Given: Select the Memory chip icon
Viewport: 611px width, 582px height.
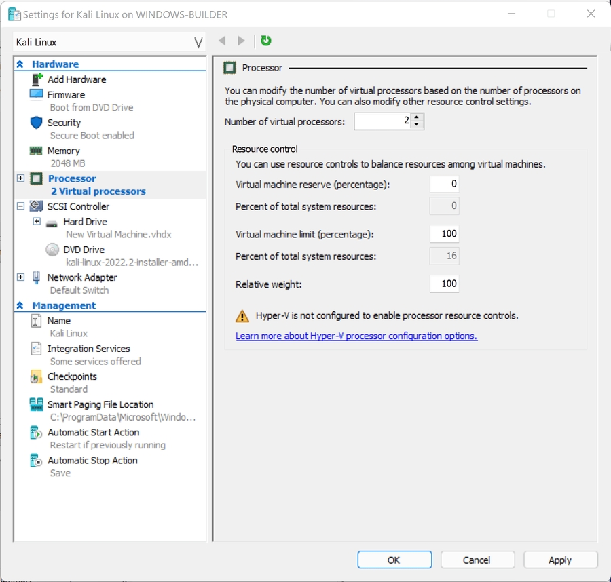Looking at the screenshot, I should (37, 151).
